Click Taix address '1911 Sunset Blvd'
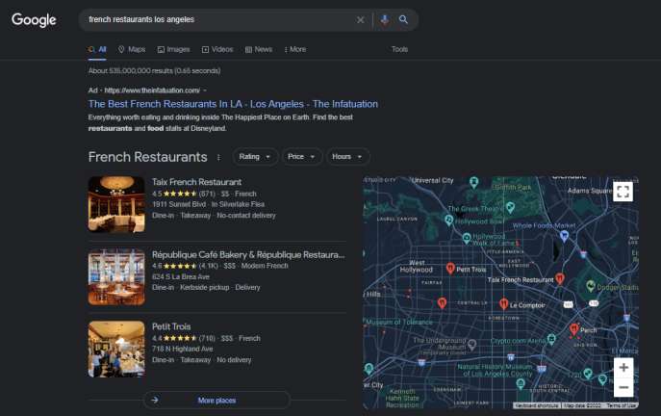Image resolution: width=661 pixels, height=416 pixels. [179, 204]
